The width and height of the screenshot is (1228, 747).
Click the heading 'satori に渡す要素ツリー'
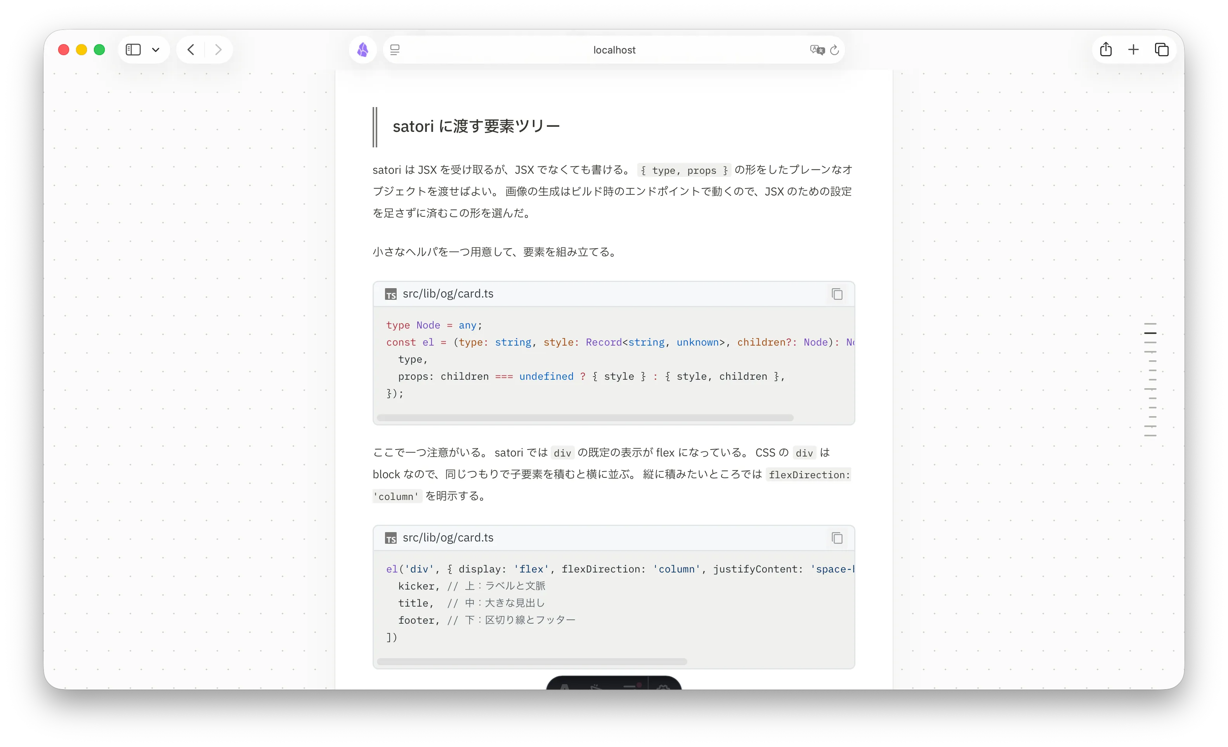pos(476,126)
